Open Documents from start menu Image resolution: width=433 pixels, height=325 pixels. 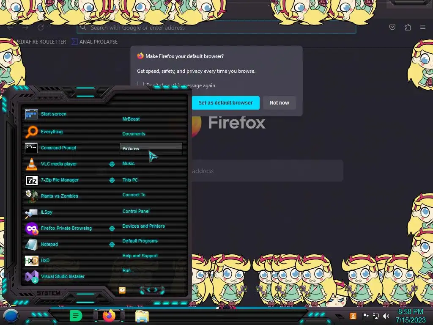[x=134, y=134]
